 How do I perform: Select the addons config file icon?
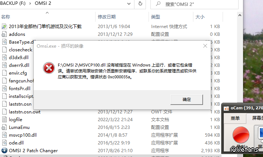click(4, 34)
